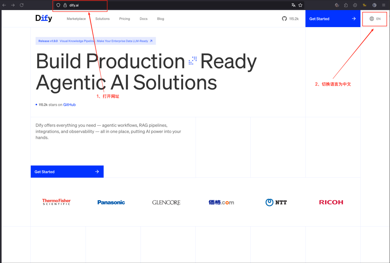390x263 pixels.
Task: Click the translate page icon in address bar
Action: pos(294,5)
